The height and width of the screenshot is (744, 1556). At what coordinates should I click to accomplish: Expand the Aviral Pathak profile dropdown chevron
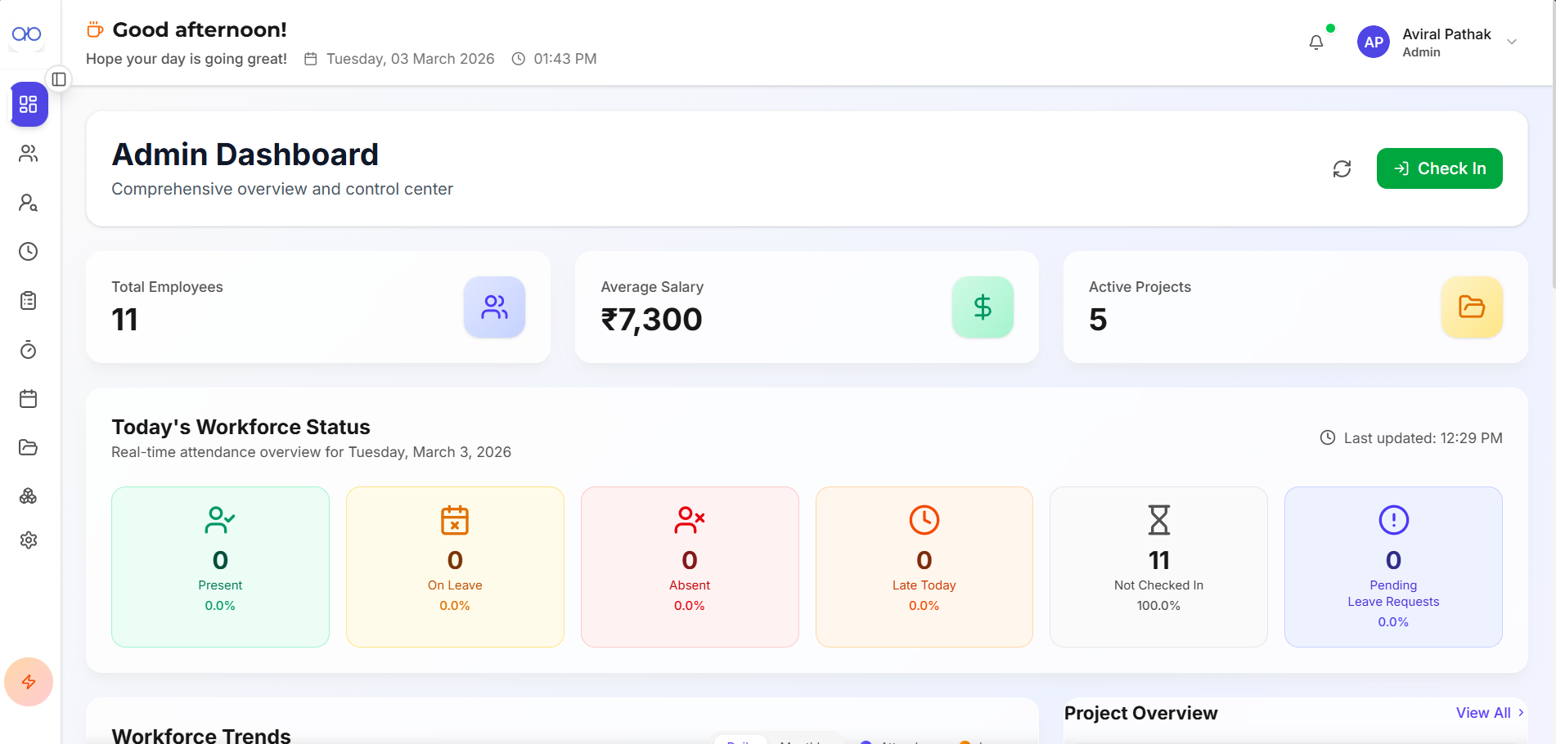tap(1512, 43)
